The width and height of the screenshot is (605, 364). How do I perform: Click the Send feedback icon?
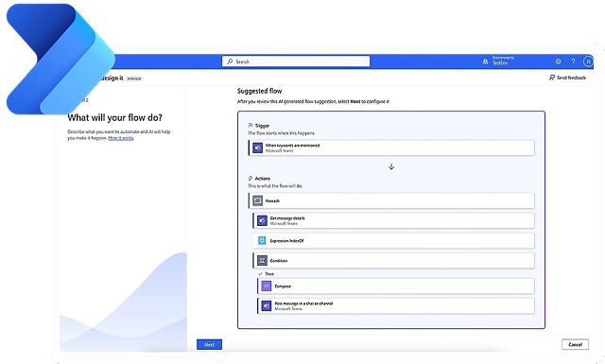(x=552, y=78)
